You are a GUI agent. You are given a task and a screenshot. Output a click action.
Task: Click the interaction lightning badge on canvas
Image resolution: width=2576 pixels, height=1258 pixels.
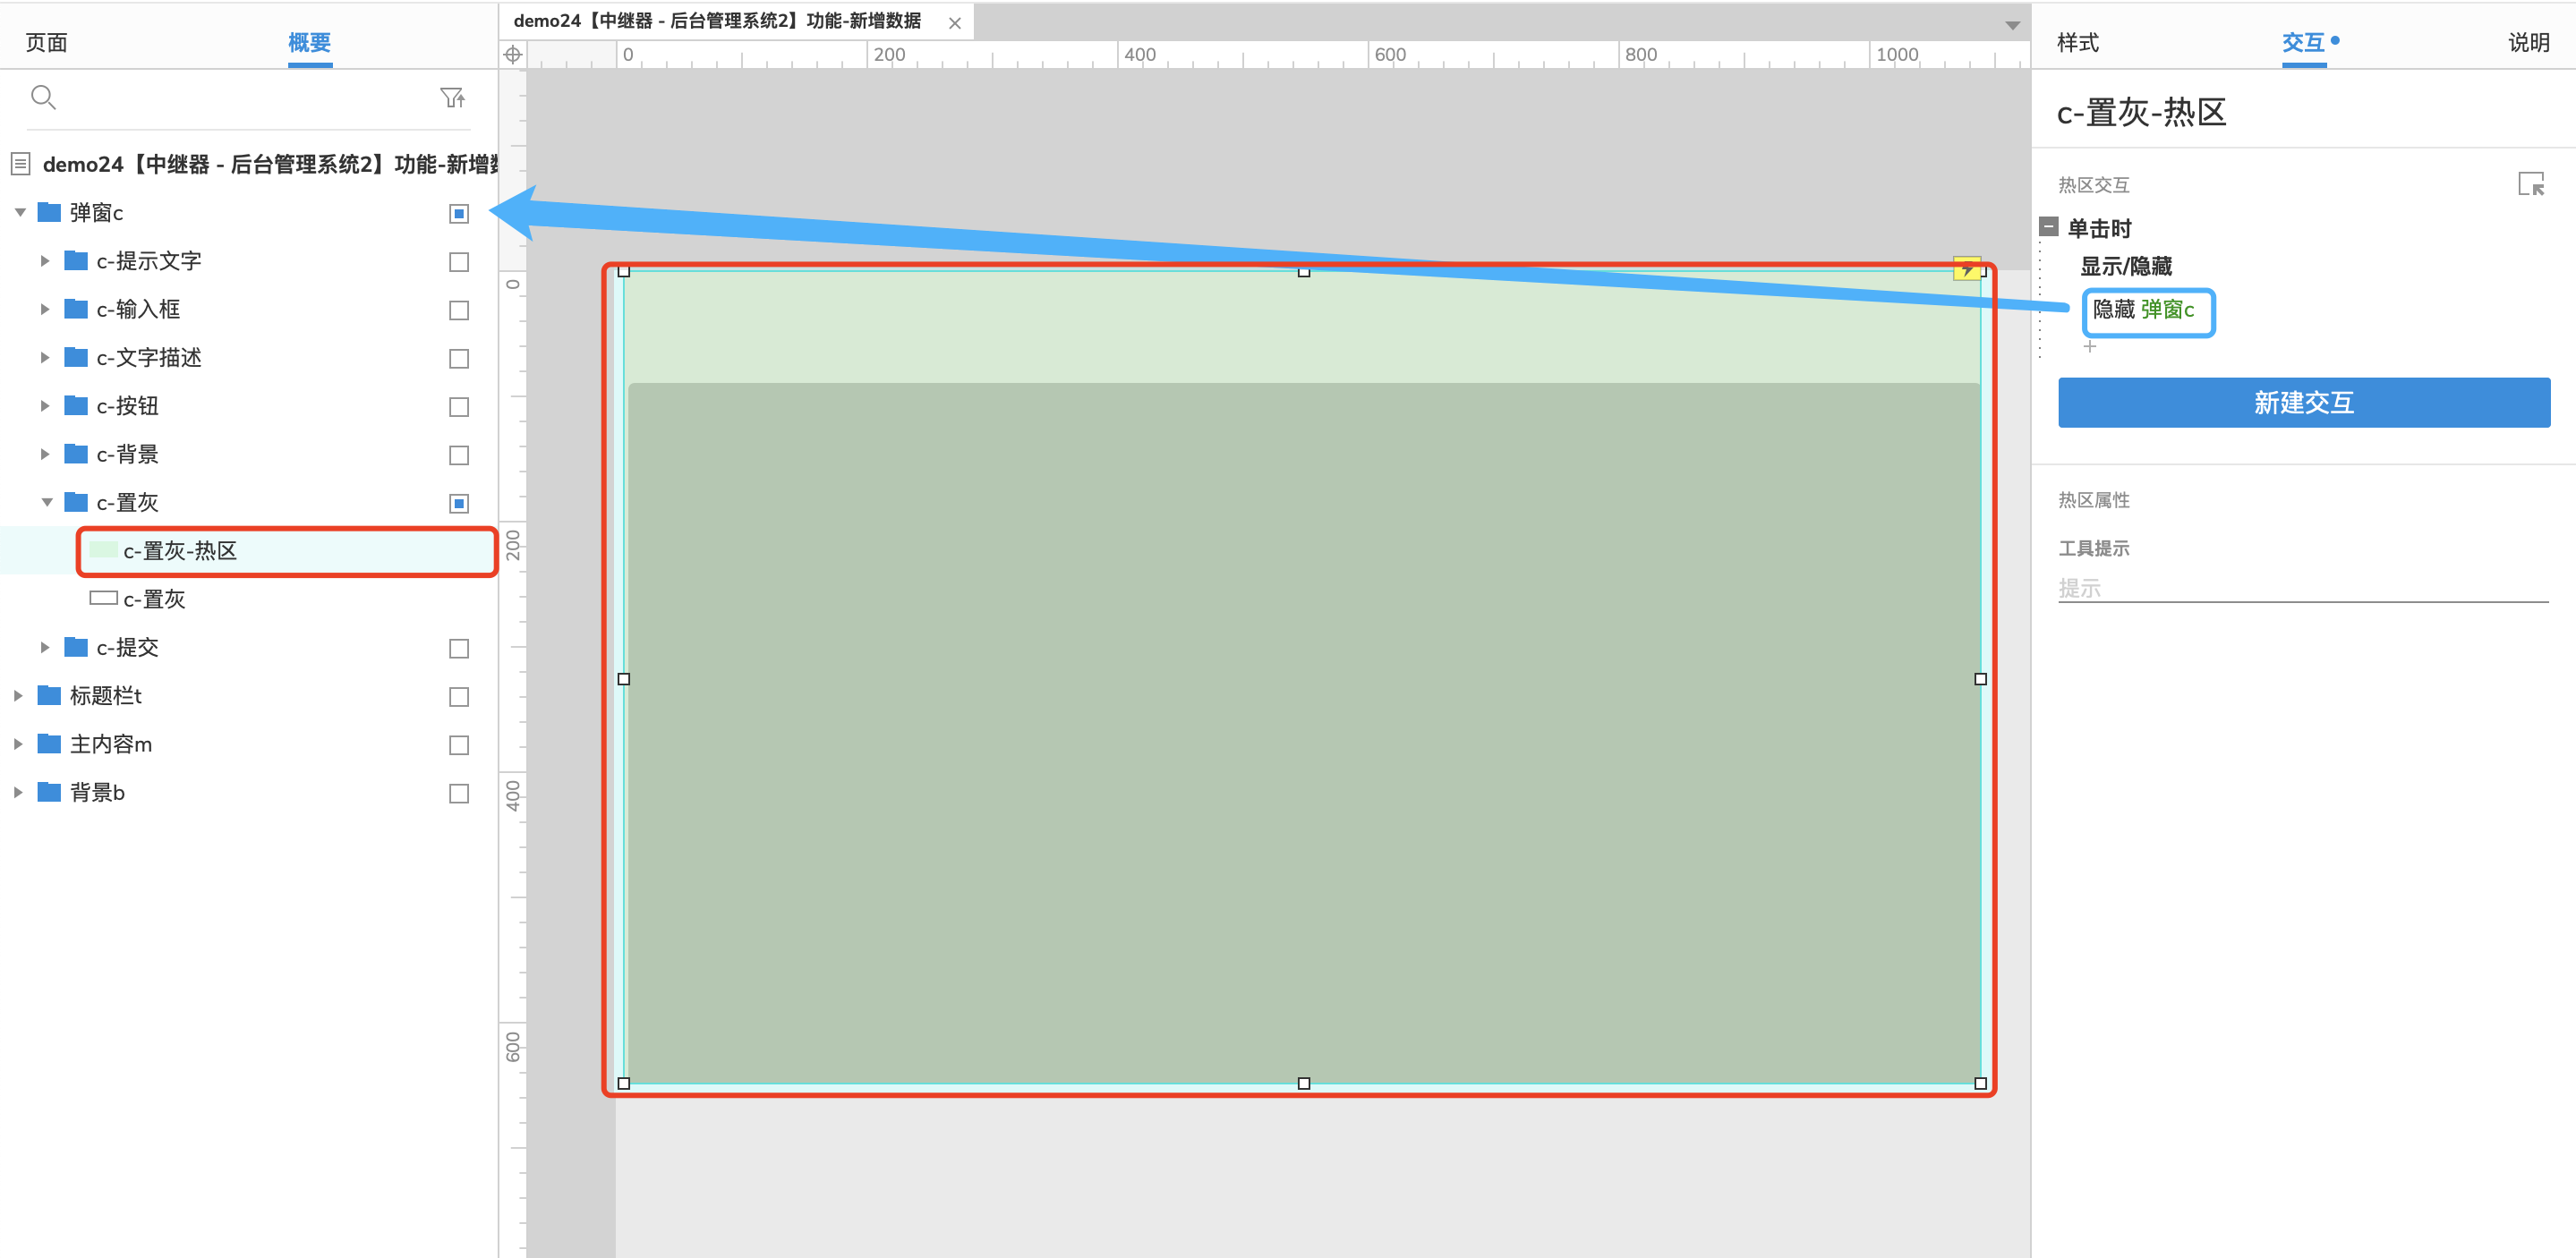click(1966, 268)
